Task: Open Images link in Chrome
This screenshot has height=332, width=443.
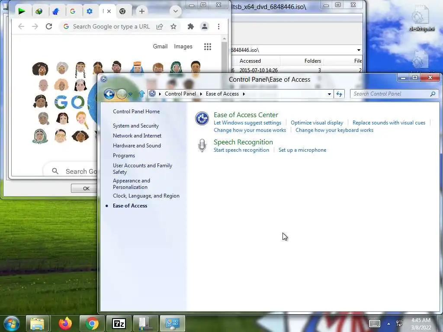Action: click(183, 46)
